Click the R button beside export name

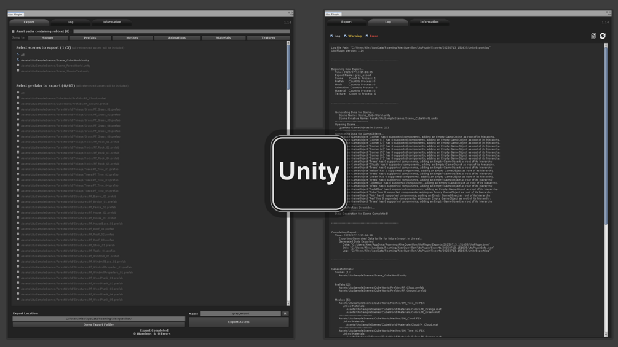tap(285, 314)
